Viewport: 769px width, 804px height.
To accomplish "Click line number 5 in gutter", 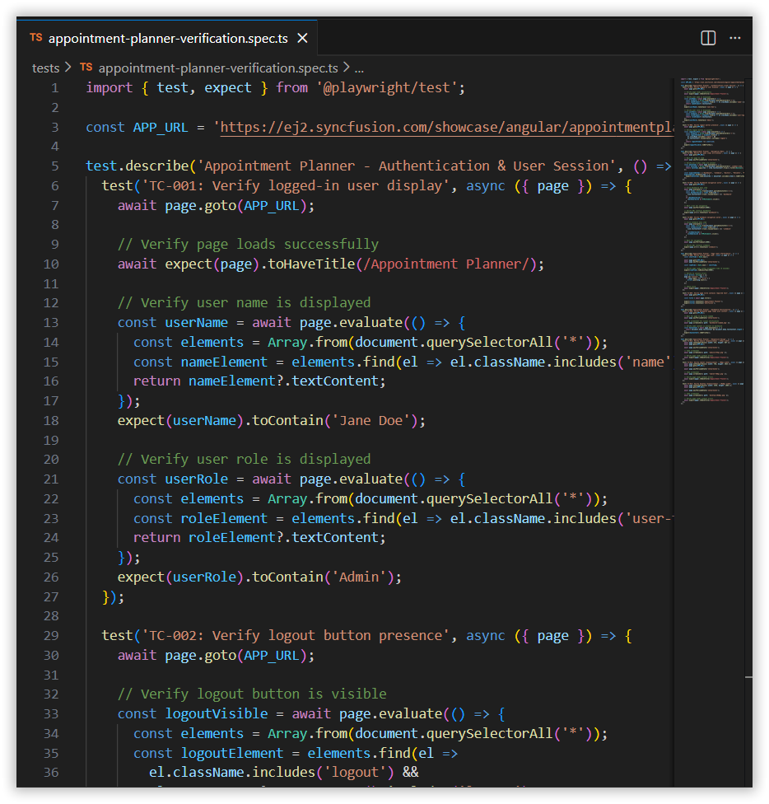I will 55,166.
